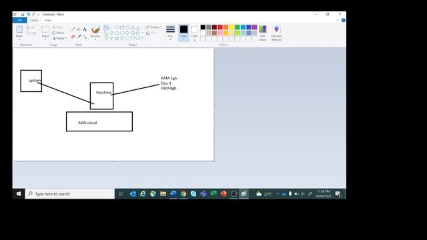Show hidden system tray icons chevron
Image resolution: width=427 pixels, height=240 pixels.
[x=278, y=194]
